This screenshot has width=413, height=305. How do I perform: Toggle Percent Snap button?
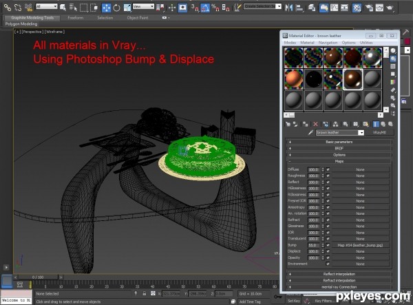[215, 8]
